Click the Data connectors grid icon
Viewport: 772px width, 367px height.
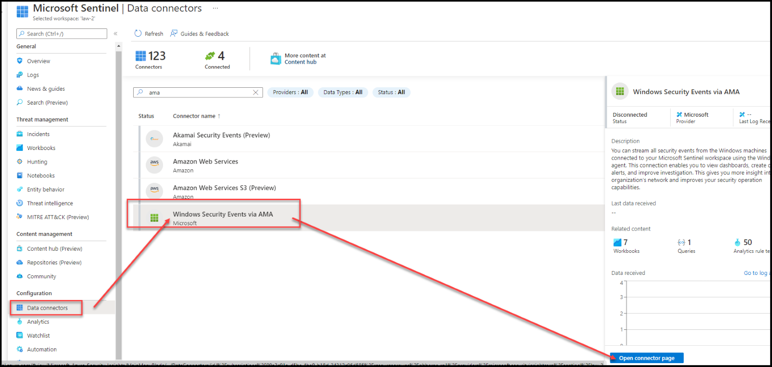coord(20,308)
